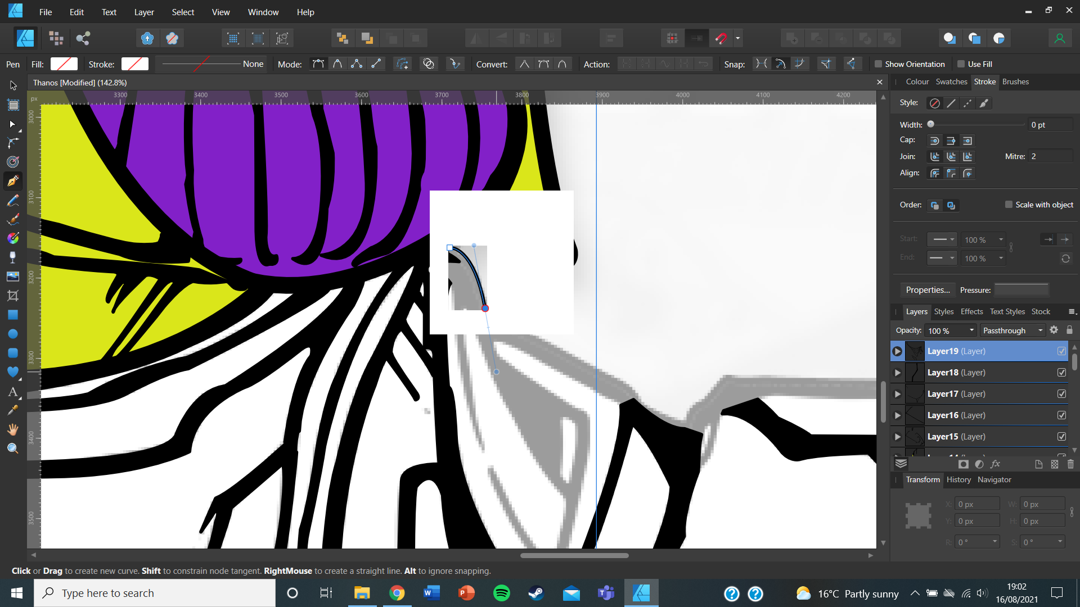Image resolution: width=1080 pixels, height=607 pixels.
Task: Switch to the Swatches tab
Action: pyautogui.click(x=951, y=81)
